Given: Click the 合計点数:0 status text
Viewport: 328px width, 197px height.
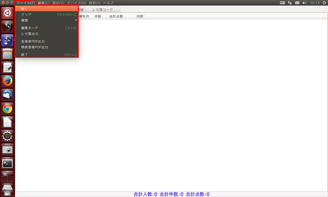Looking at the screenshot, I should (198, 194).
